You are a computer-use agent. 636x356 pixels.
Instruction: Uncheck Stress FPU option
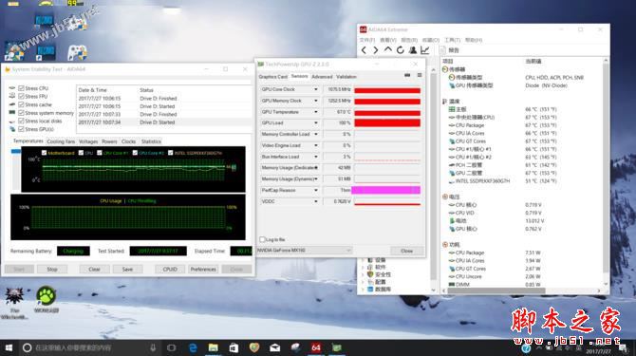(22, 96)
